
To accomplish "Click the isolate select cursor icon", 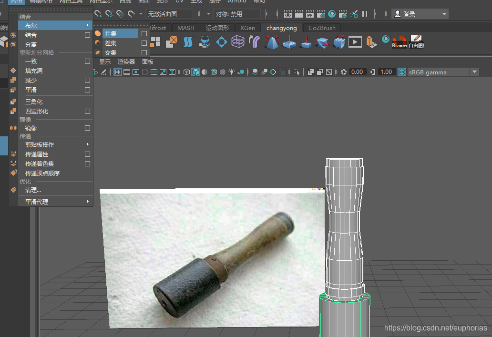I will (297, 72).
